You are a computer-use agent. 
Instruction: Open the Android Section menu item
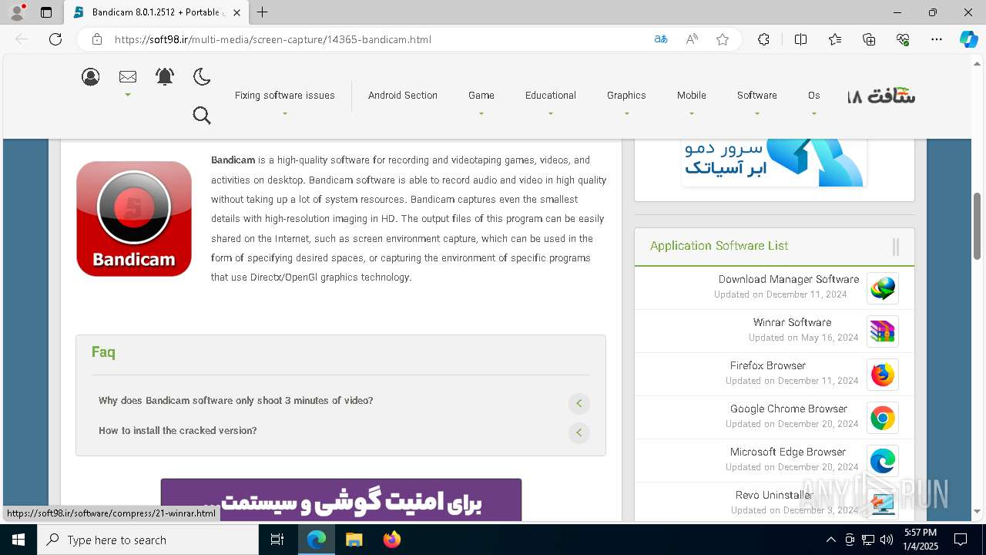tap(402, 96)
